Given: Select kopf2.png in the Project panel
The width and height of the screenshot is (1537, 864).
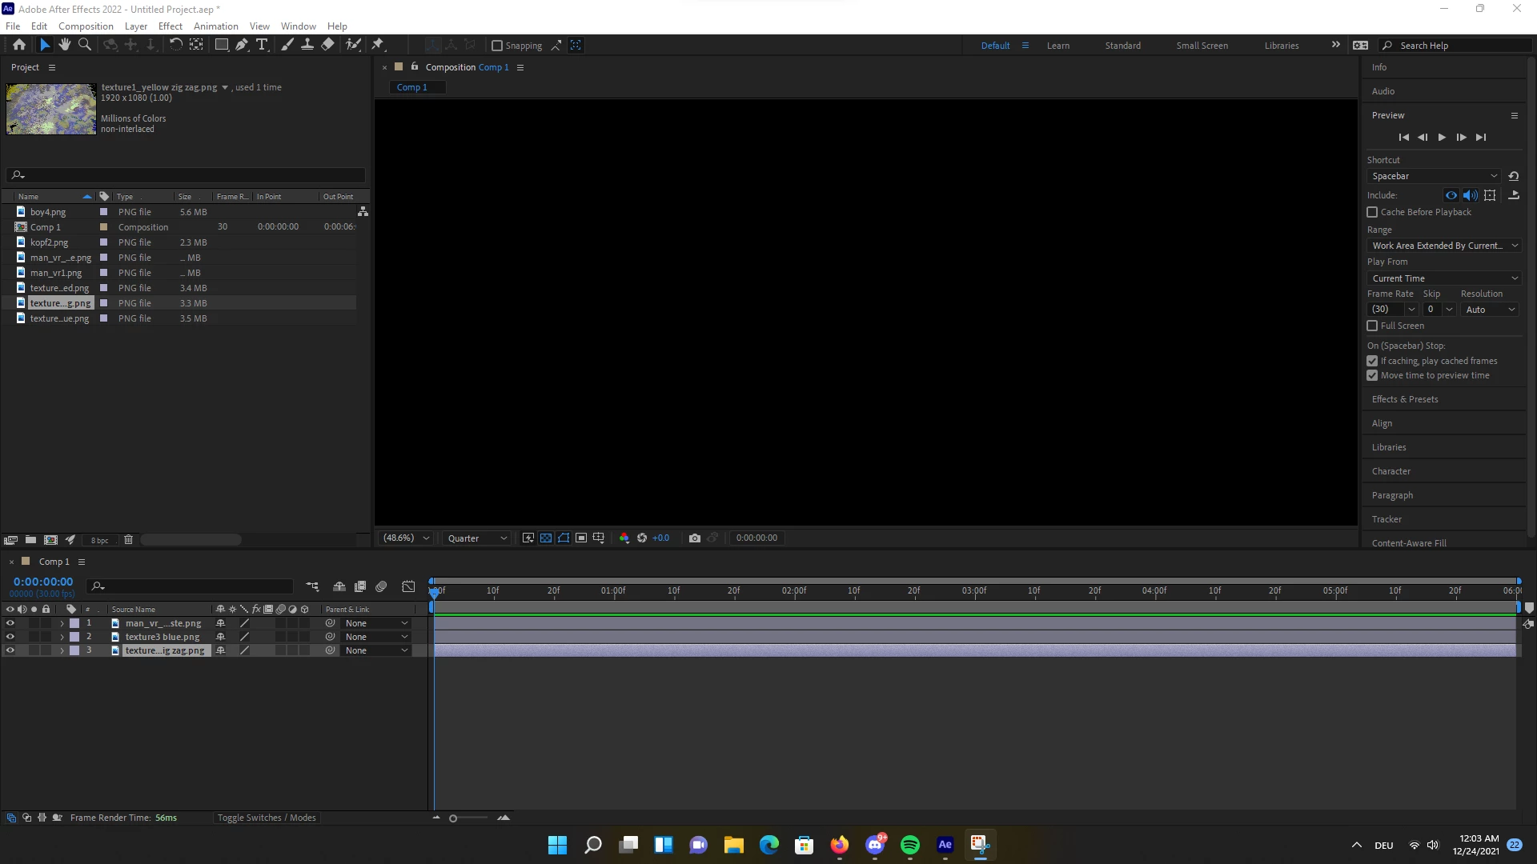Looking at the screenshot, I should coord(49,242).
